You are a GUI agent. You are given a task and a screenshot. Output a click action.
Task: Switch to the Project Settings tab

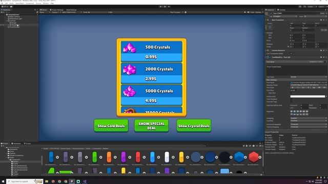point(57,10)
